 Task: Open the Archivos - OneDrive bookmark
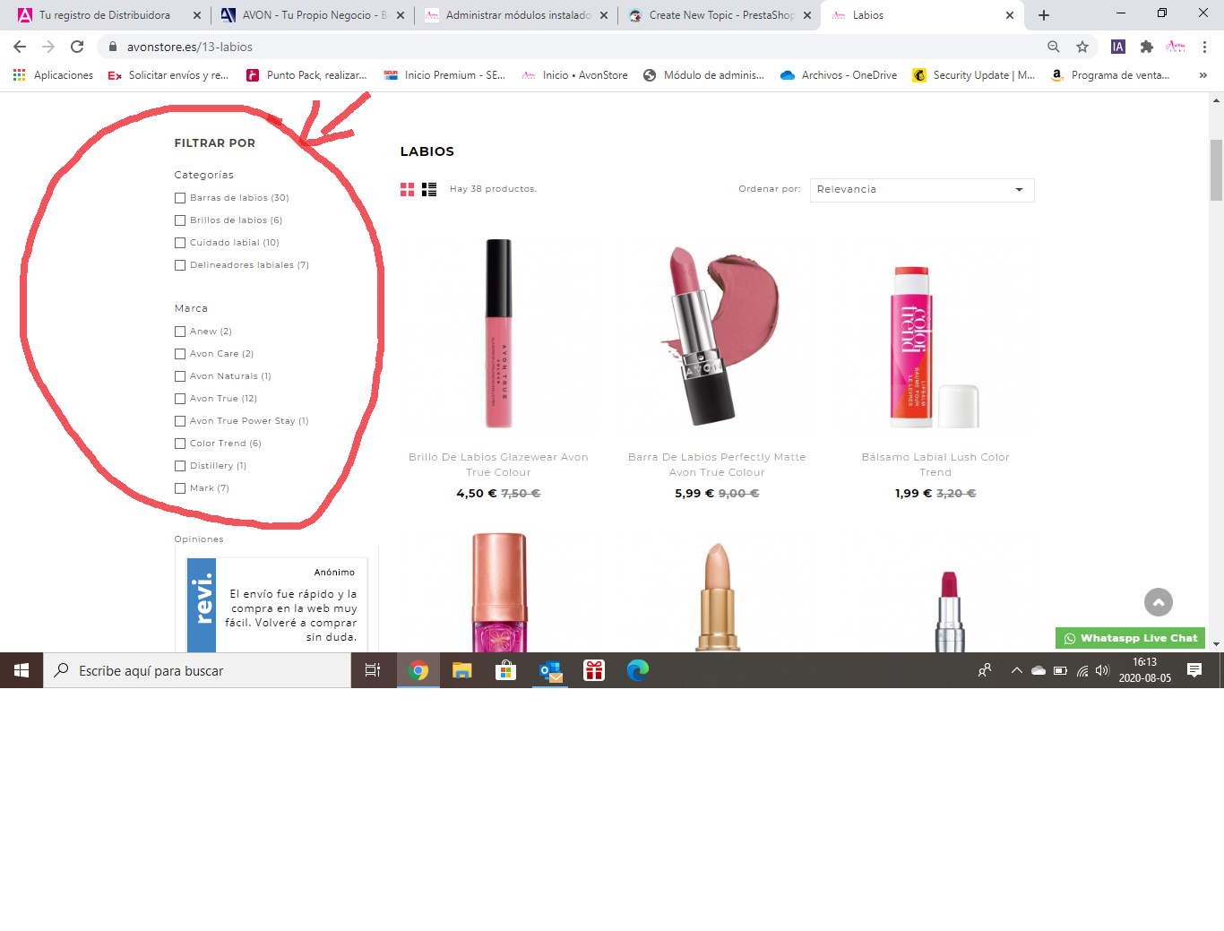click(839, 75)
